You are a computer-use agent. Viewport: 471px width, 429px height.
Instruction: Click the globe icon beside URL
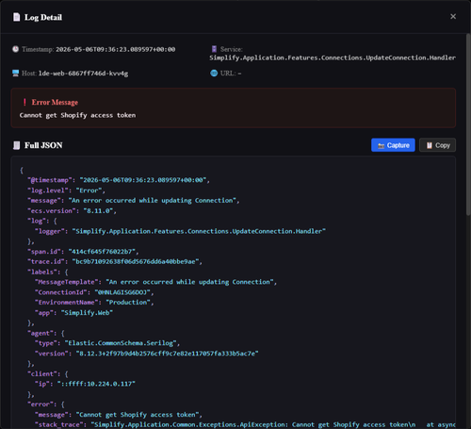(x=214, y=74)
